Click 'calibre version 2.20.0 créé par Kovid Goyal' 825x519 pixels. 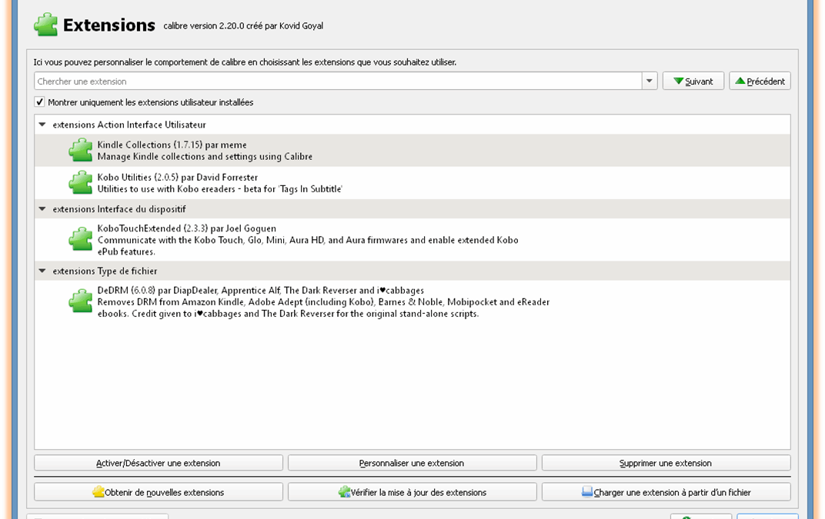[243, 26]
